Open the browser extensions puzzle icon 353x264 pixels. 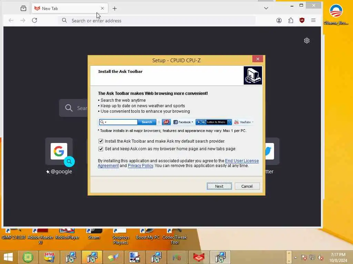click(x=291, y=20)
